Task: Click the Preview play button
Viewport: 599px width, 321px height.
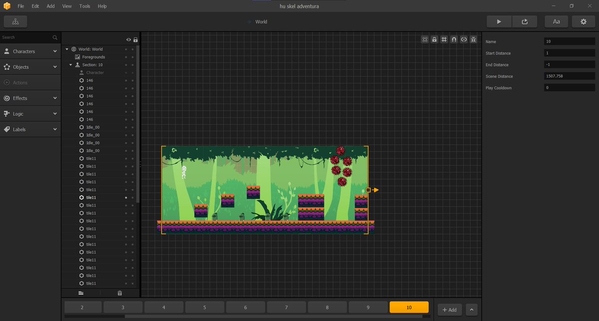Action: pyautogui.click(x=499, y=21)
